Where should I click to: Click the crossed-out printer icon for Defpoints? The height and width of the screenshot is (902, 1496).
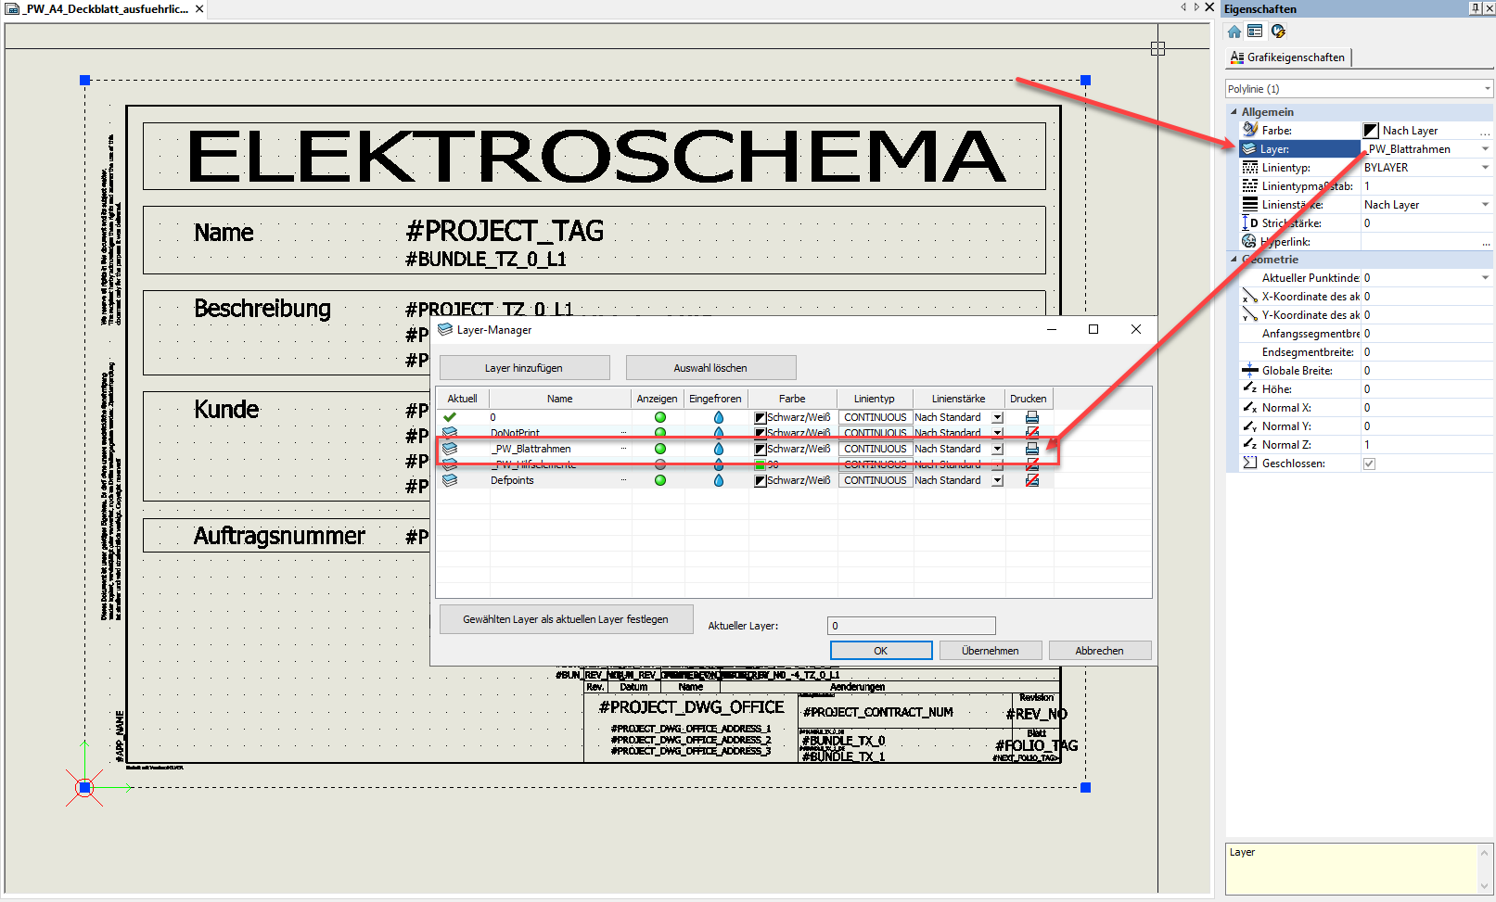pos(1031,480)
